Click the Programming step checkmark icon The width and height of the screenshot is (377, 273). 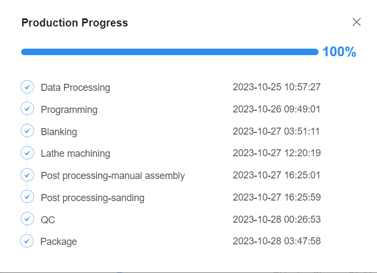pos(27,109)
